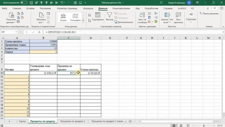Screen dimensions: 225x127
Task: Switch to Page Break Preview icon
Action: [188, 126]
